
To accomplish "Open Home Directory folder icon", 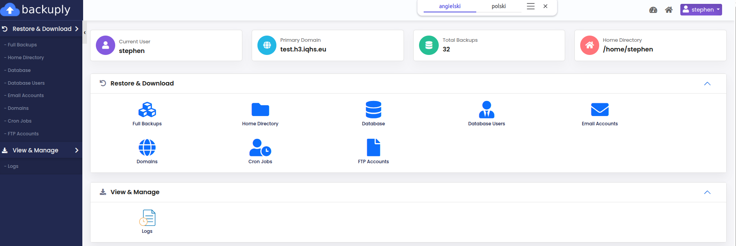I will pos(260,109).
